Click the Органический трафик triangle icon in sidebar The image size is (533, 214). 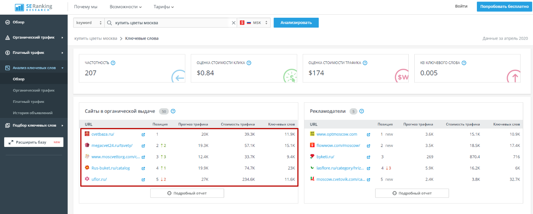tap(7, 38)
